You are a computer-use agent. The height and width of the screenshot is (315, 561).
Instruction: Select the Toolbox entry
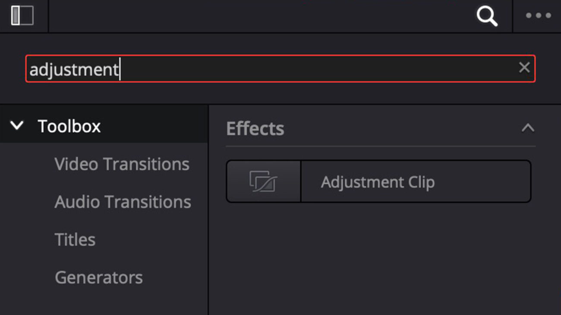point(69,125)
